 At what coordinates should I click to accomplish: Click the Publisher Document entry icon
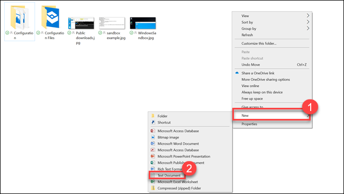click(153, 162)
